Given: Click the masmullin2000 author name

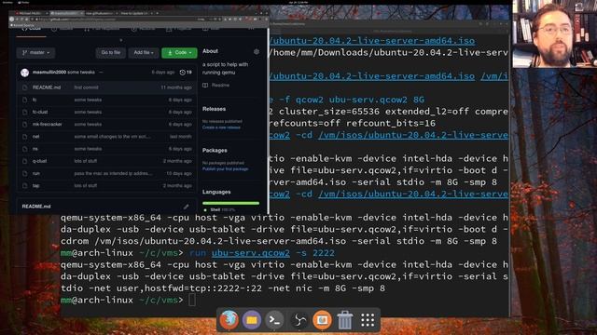Looking at the screenshot, I should tap(49, 73).
